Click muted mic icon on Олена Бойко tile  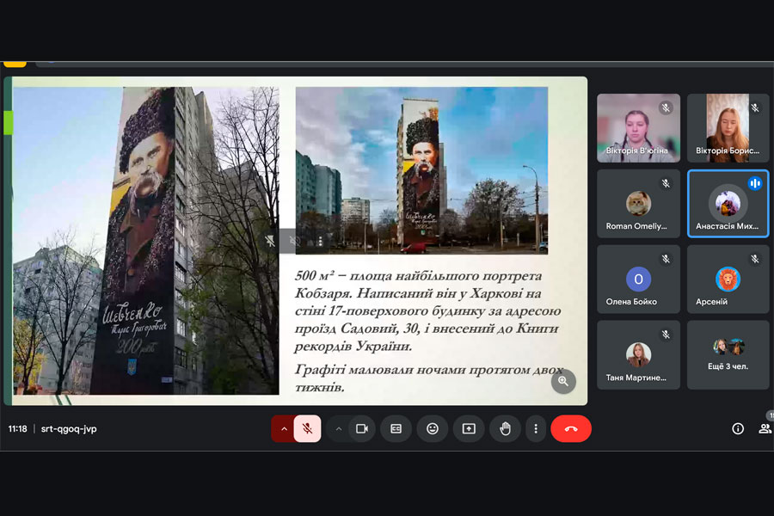666,259
